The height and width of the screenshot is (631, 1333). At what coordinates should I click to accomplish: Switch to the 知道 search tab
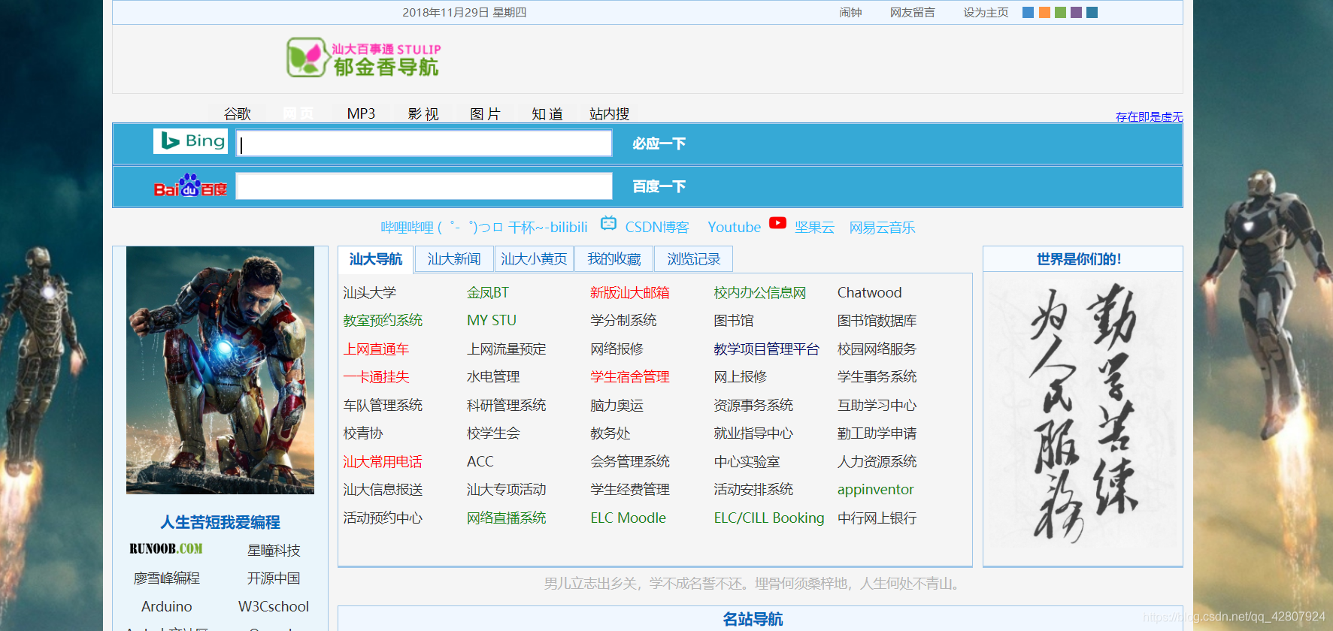pyautogui.click(x=547, y=113)
